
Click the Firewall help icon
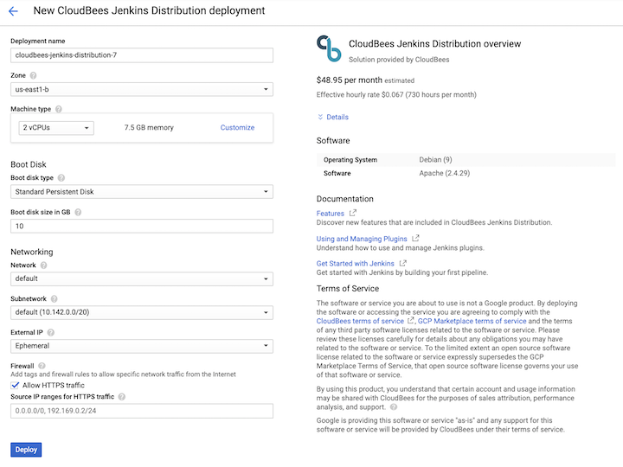pyautogui.click(x=42, y=366)
